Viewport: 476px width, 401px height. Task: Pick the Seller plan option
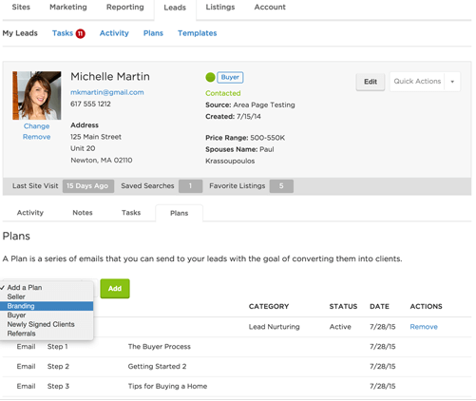click(16, 296)
